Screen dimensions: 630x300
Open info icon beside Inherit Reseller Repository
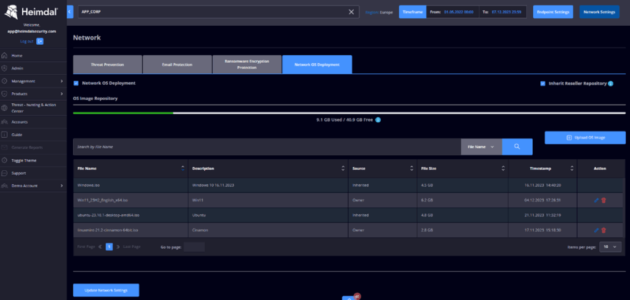click(x=611, y=84)
